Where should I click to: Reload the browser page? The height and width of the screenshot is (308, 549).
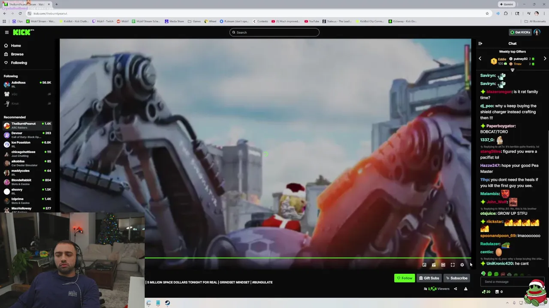[20, 13]
